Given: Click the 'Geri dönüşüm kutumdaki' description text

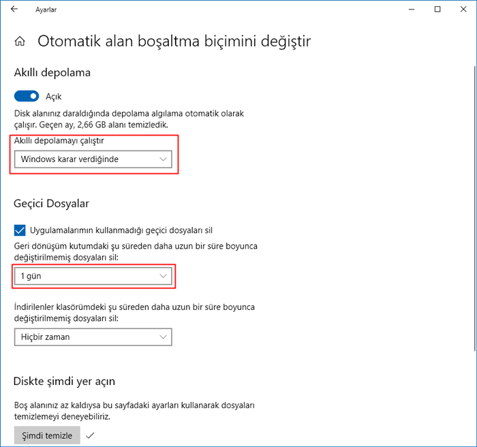Looking at the screenshot, I should tap(136, 251).
